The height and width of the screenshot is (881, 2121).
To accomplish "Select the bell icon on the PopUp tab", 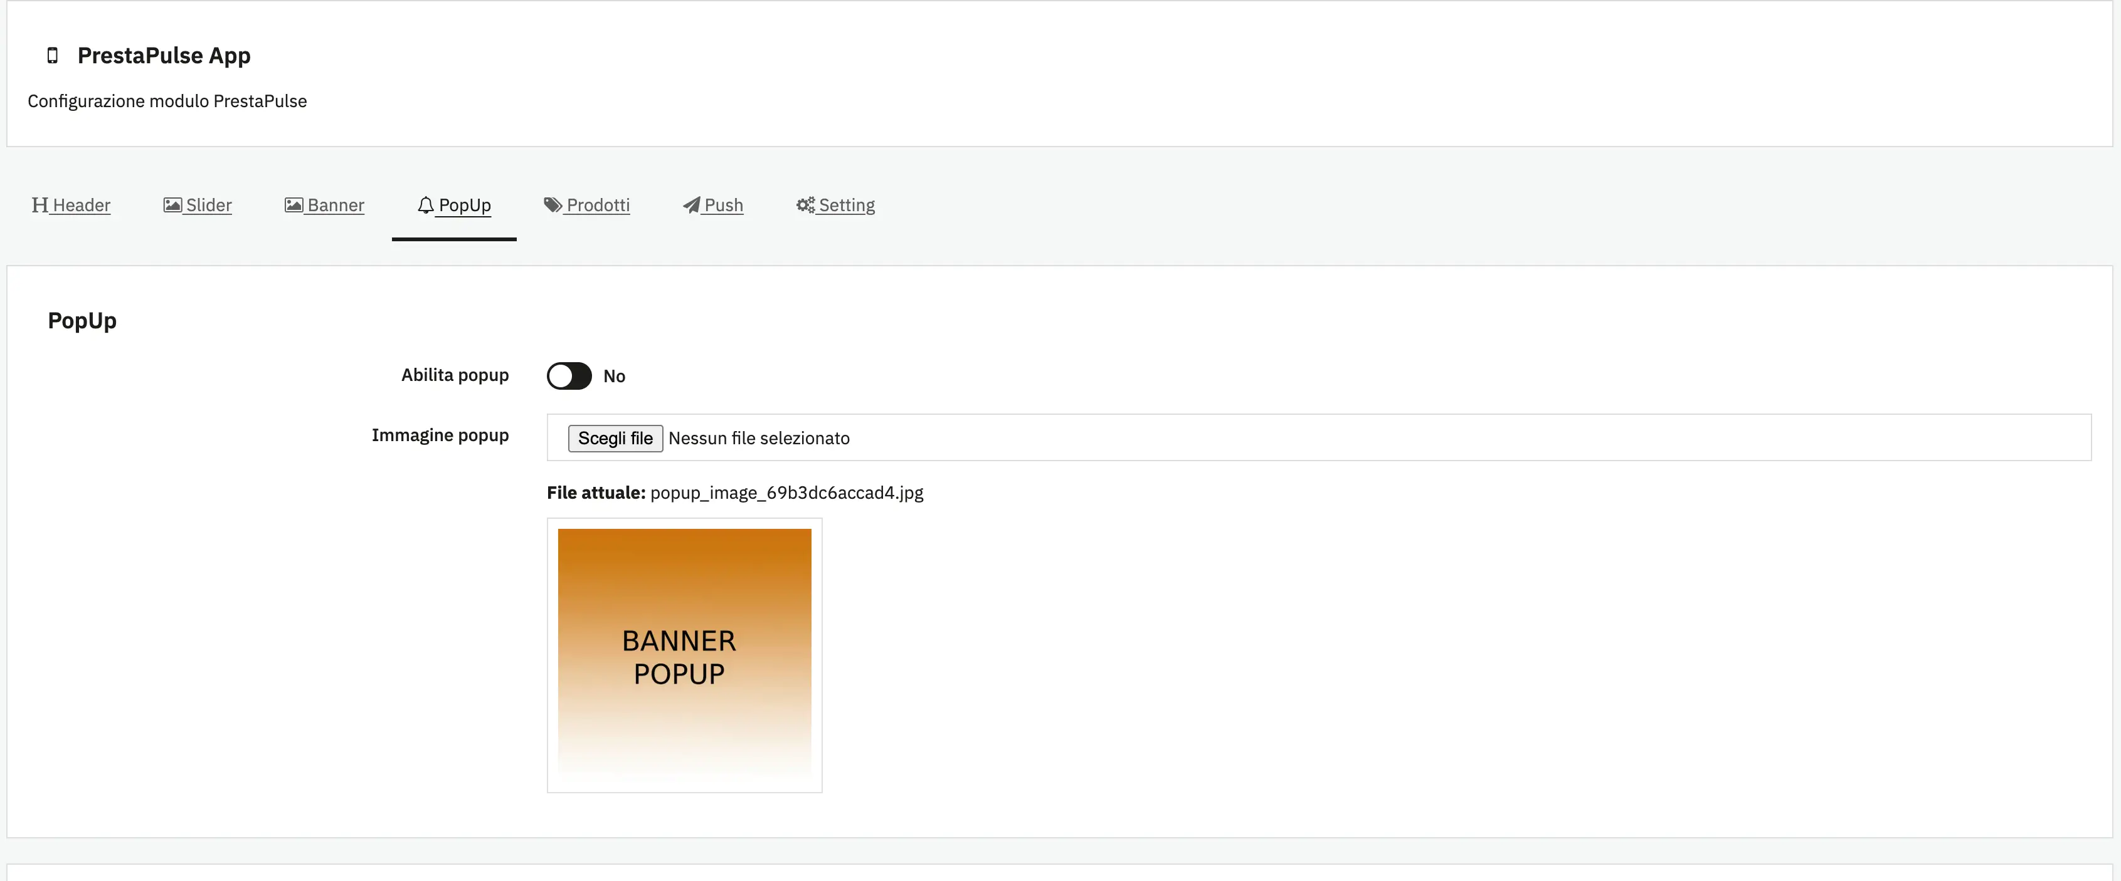I will pyautogui.click(x=426, y=205).
